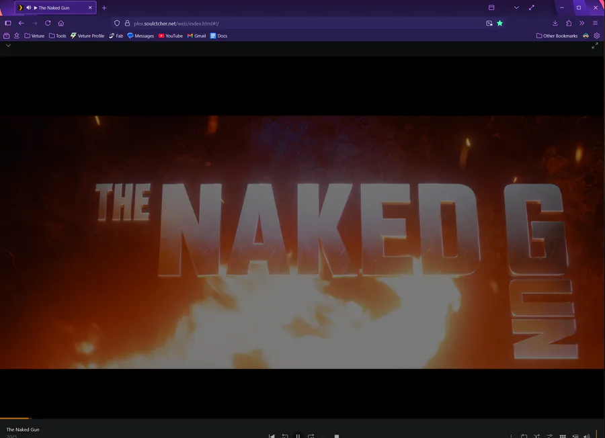The image size is (605, 438).
Task: Minimize the player with the down chevron
Action: pos(8,46)
